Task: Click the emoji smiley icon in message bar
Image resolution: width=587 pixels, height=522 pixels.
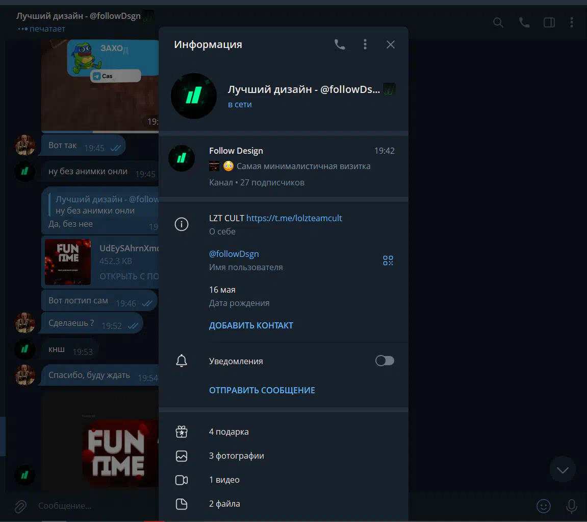Action: point(544,506)
